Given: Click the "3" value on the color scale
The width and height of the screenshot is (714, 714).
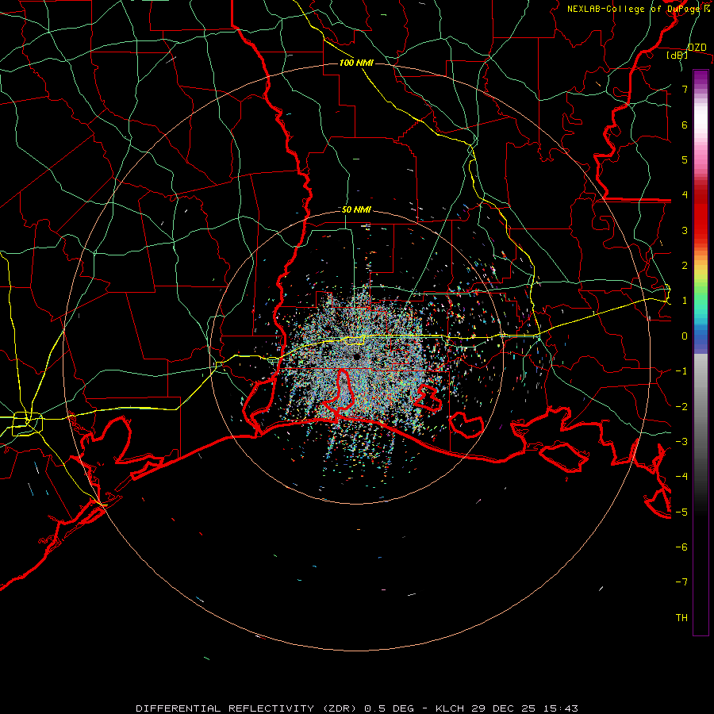Looking at the screenshot, I should point(685,230).
